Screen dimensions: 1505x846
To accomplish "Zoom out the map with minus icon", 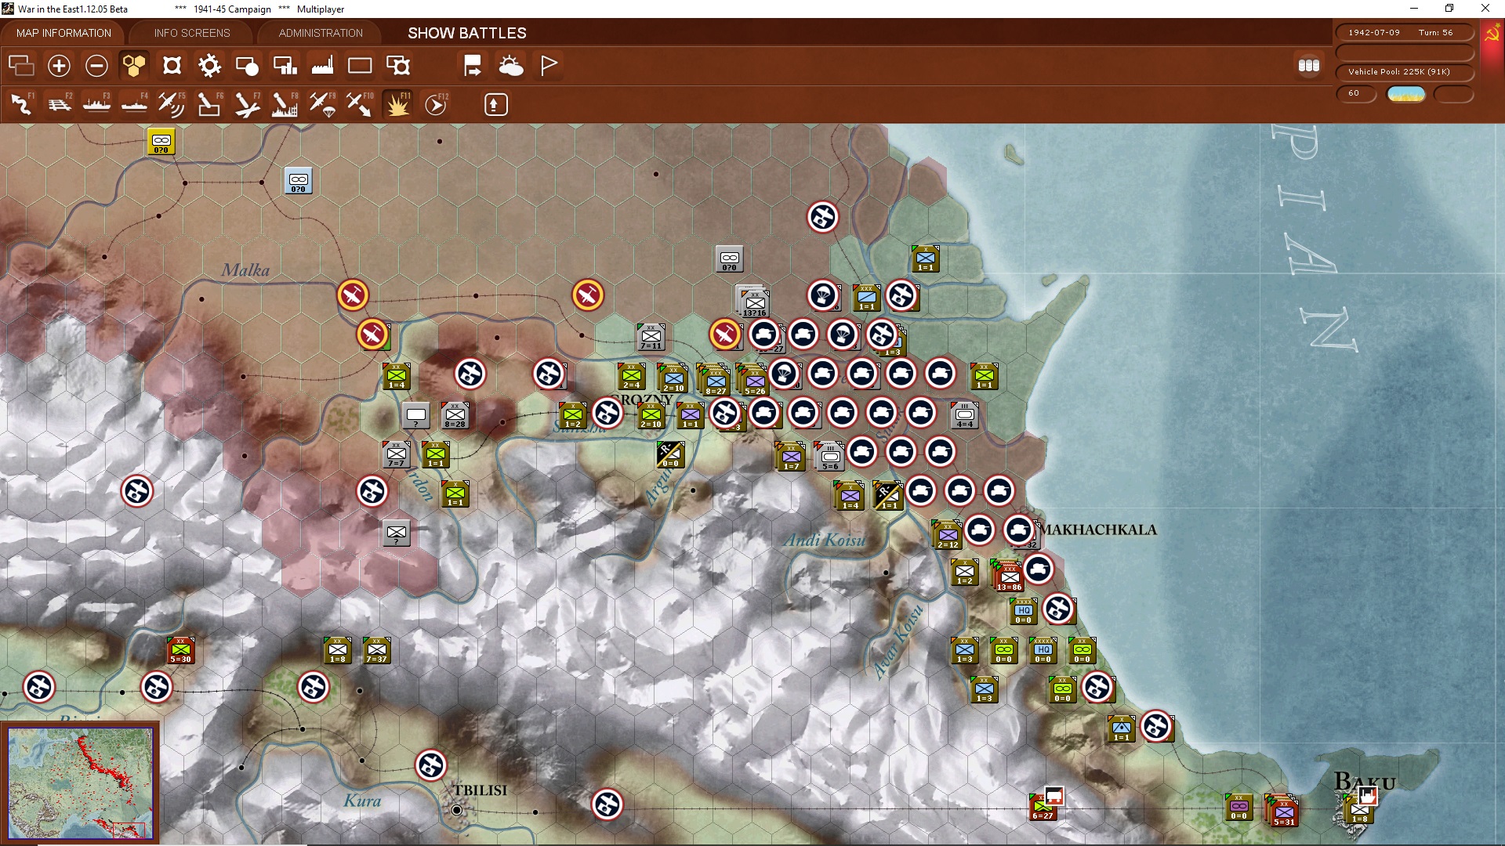I will coord(96,66).
